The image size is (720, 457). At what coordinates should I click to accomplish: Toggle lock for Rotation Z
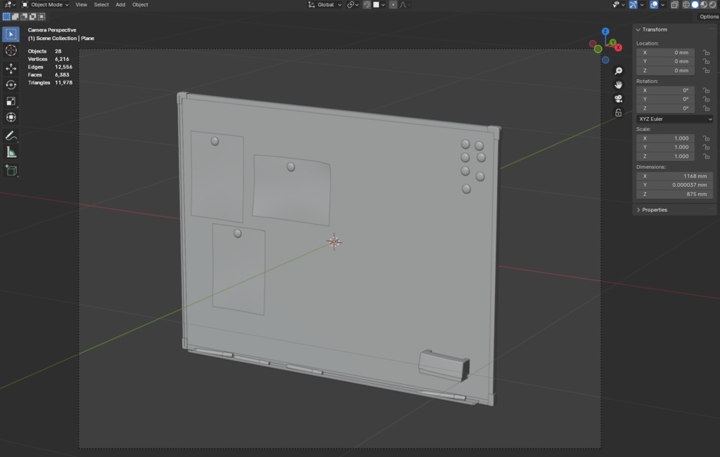[x=706, y=109]
